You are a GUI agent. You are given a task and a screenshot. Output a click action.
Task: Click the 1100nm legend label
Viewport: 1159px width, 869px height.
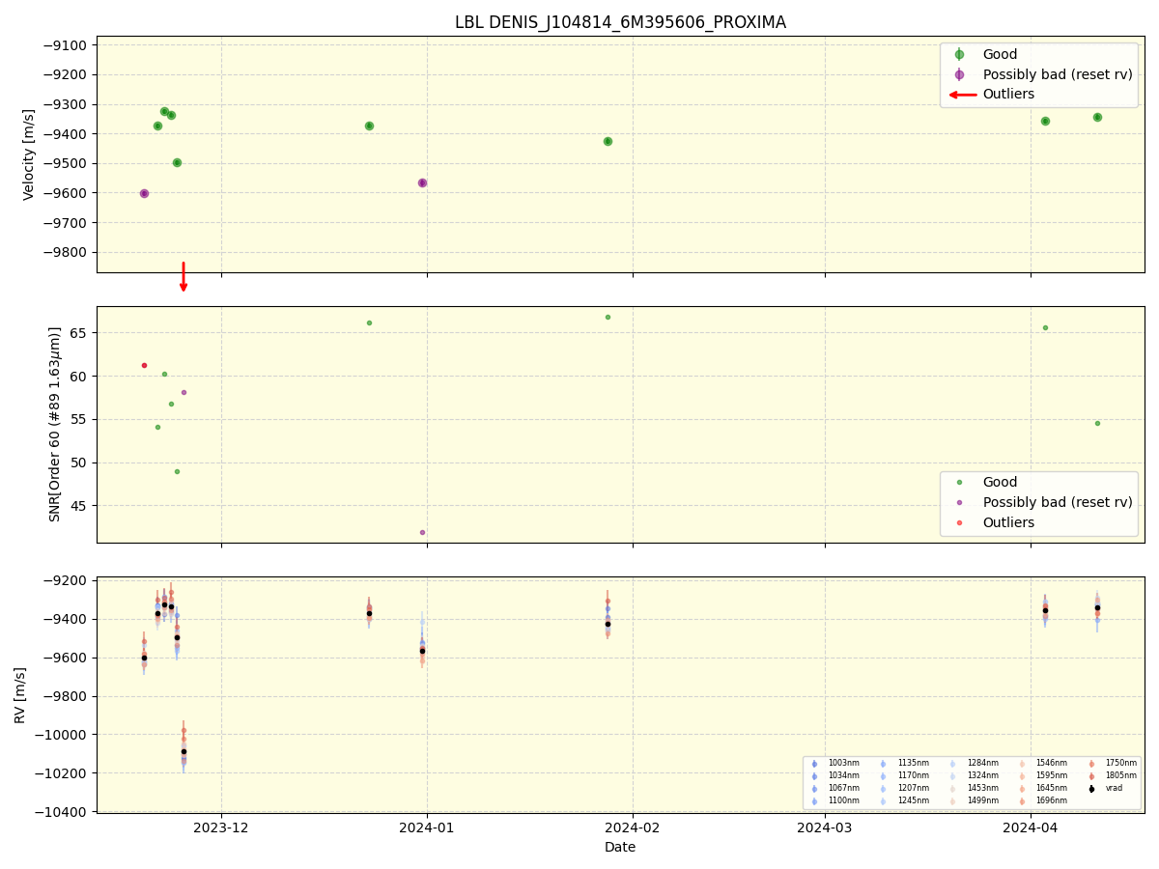(844, 800)
